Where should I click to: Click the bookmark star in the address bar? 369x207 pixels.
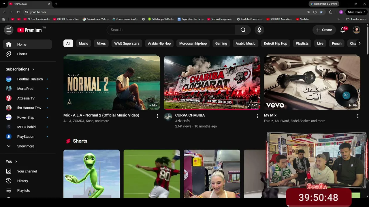pyautogui.click(x=321, y=12)
